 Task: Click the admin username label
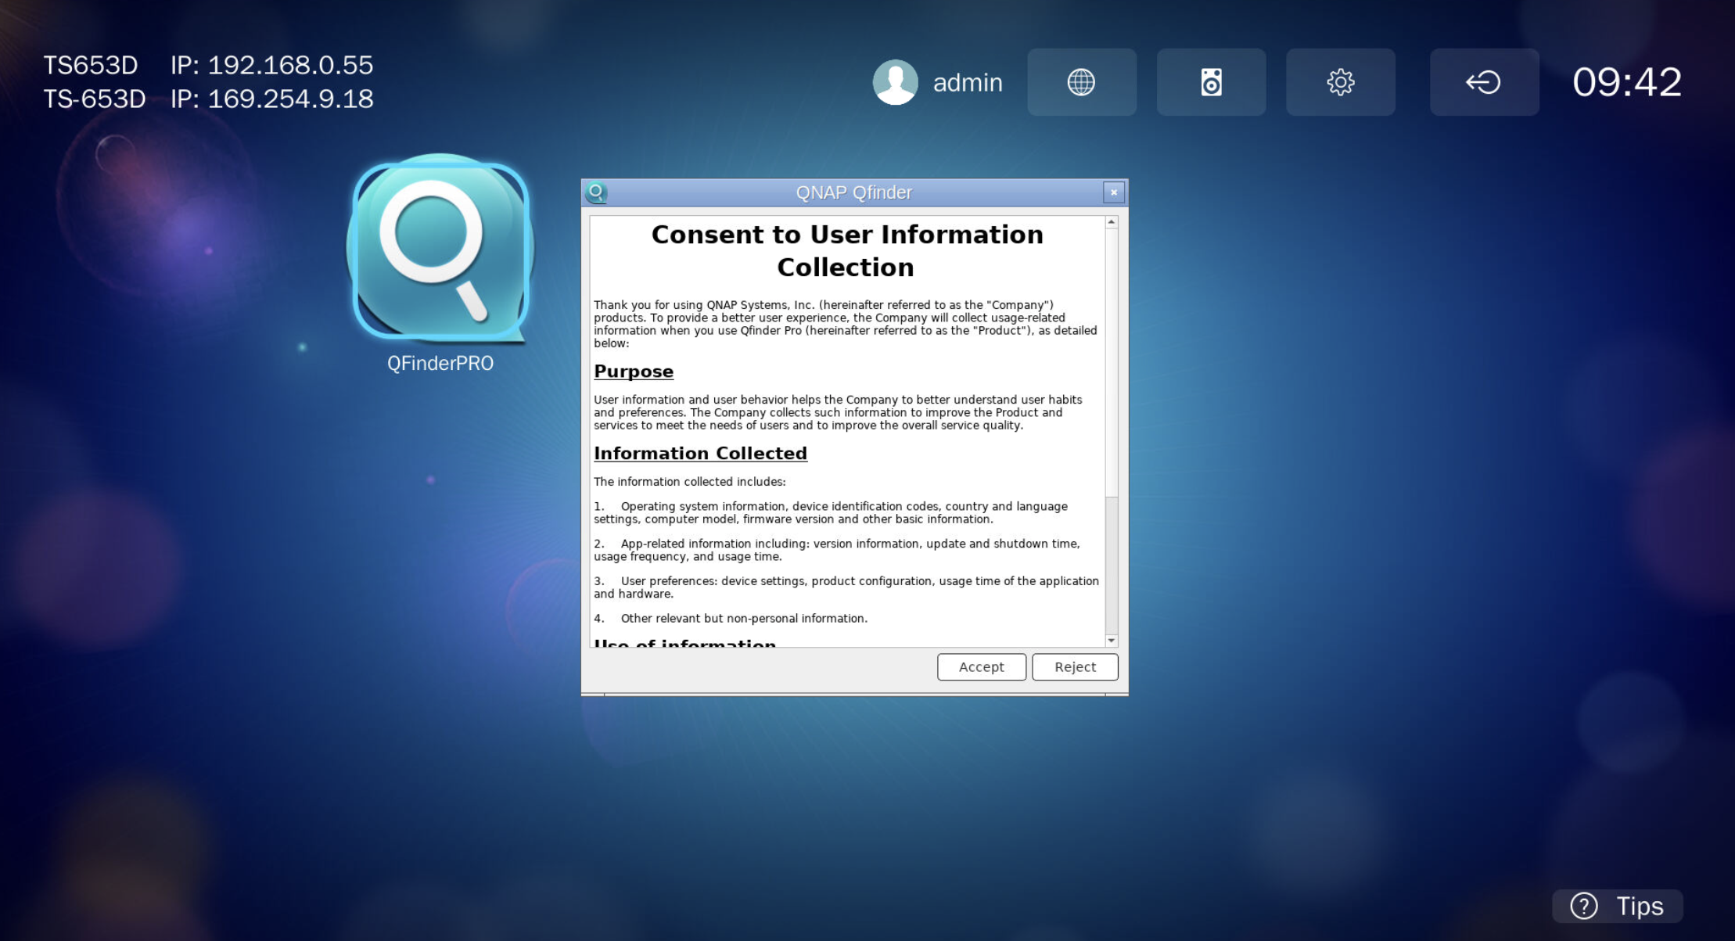point(968,82)
